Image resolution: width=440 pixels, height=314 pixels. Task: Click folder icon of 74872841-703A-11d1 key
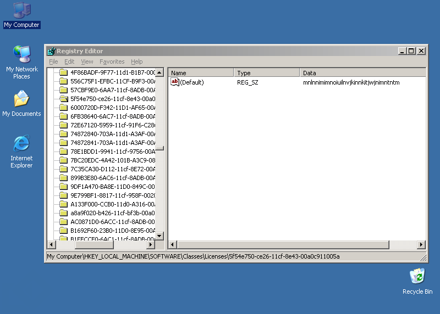coord(64,143)
